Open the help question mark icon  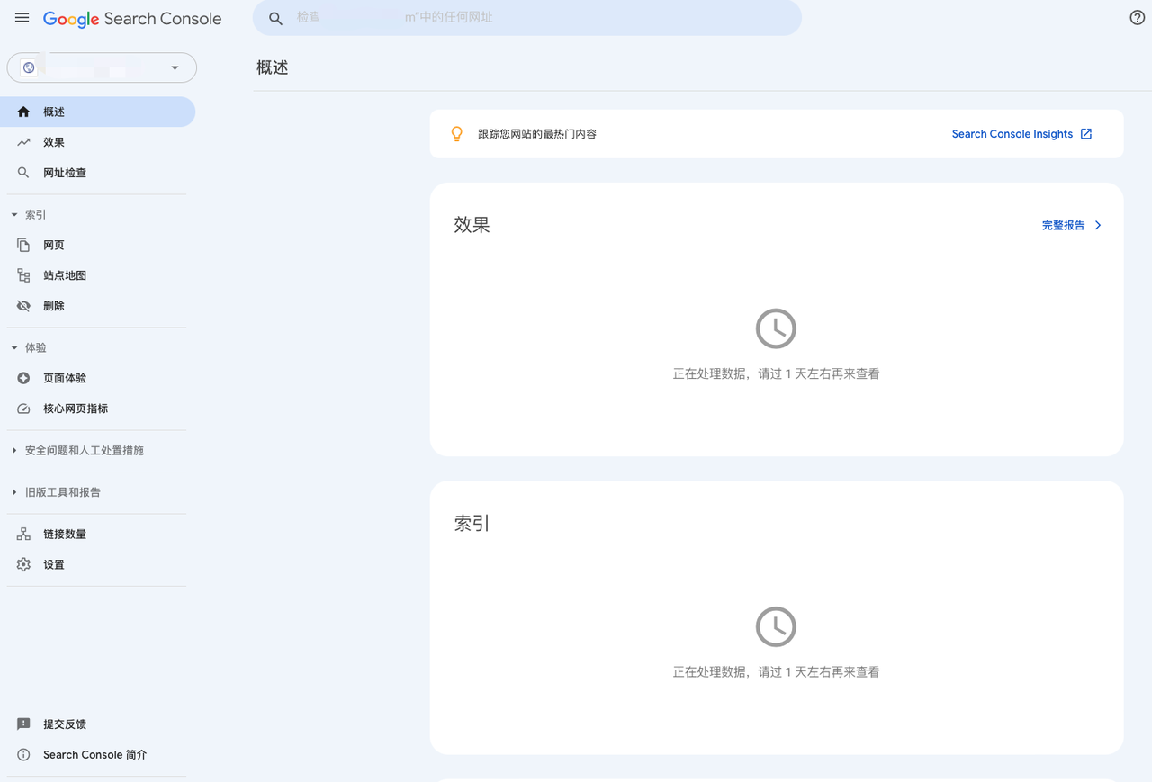(1138, 18)
